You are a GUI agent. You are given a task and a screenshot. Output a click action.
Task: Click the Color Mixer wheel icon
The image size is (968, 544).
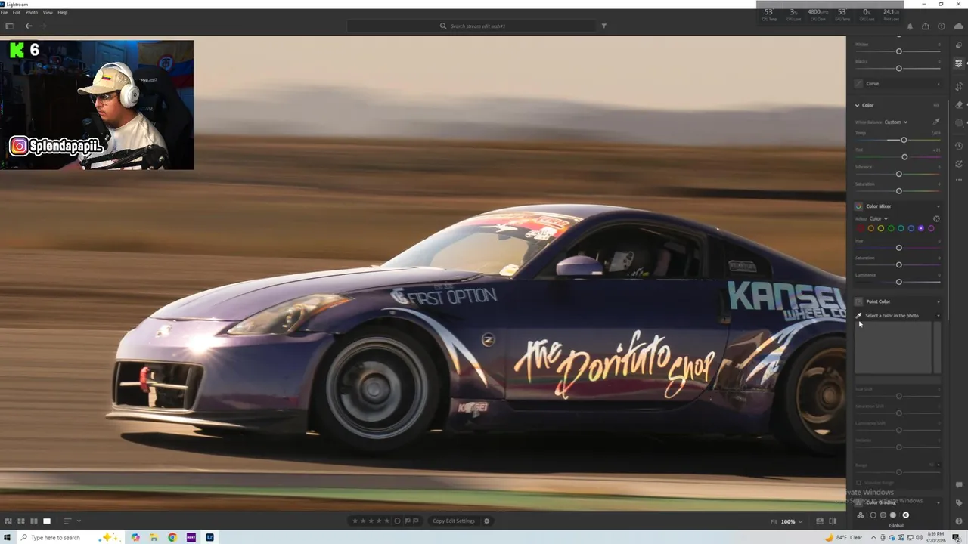[x=858, y=206]
